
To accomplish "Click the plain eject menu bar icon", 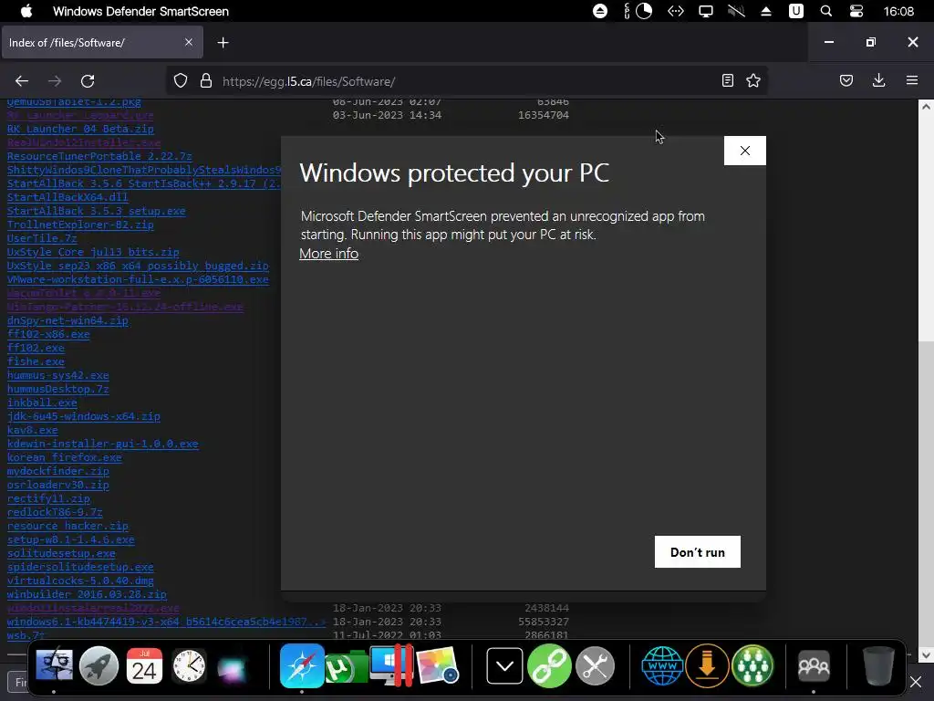I will (x=766, y=11).
